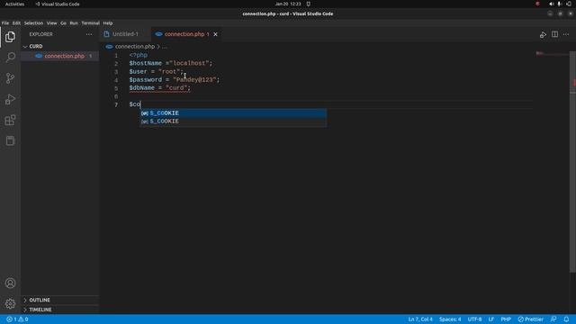
Task: Click the feedback icon in status bar
Action: tap(553, 319)
